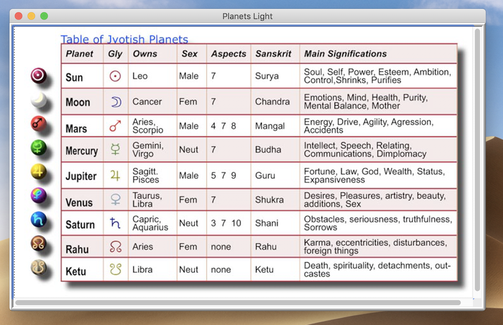Click the green zoom window button
Screen dimensions: 503x325
click(44, 16)
